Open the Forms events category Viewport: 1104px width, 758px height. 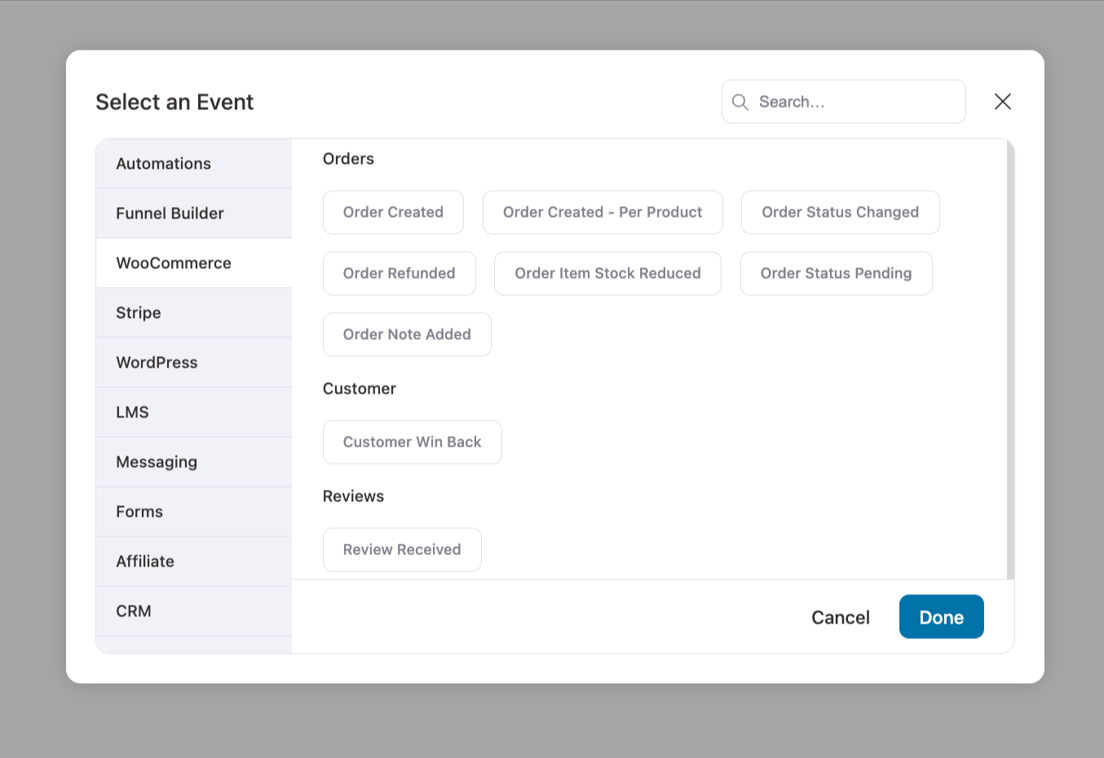click(x=139, y=511)
